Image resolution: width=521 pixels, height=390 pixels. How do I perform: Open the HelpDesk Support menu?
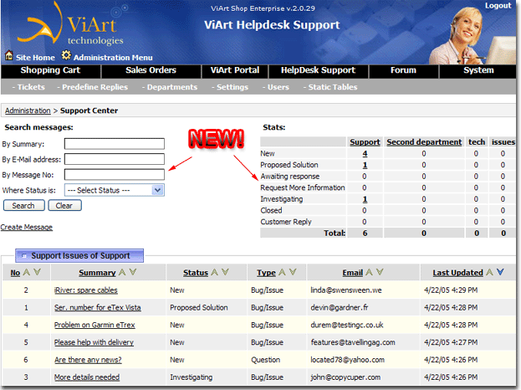319,70
